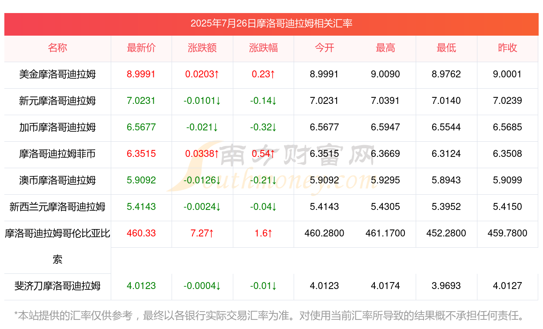This screenshot has height=329, width=543.
Task: Select latest price 460.33
Action: (x=141, y=233)
